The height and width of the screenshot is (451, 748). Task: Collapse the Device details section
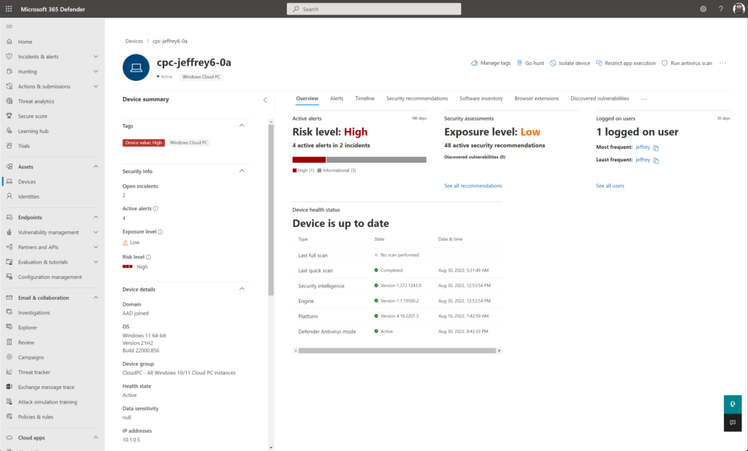pos(242,289)
